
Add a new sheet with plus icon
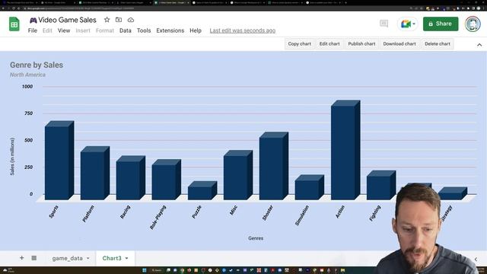click(x=22, y=258)
